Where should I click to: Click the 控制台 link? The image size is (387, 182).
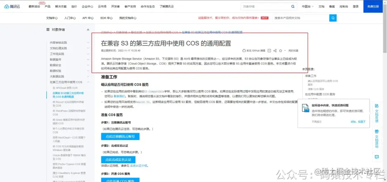point(344,7)
